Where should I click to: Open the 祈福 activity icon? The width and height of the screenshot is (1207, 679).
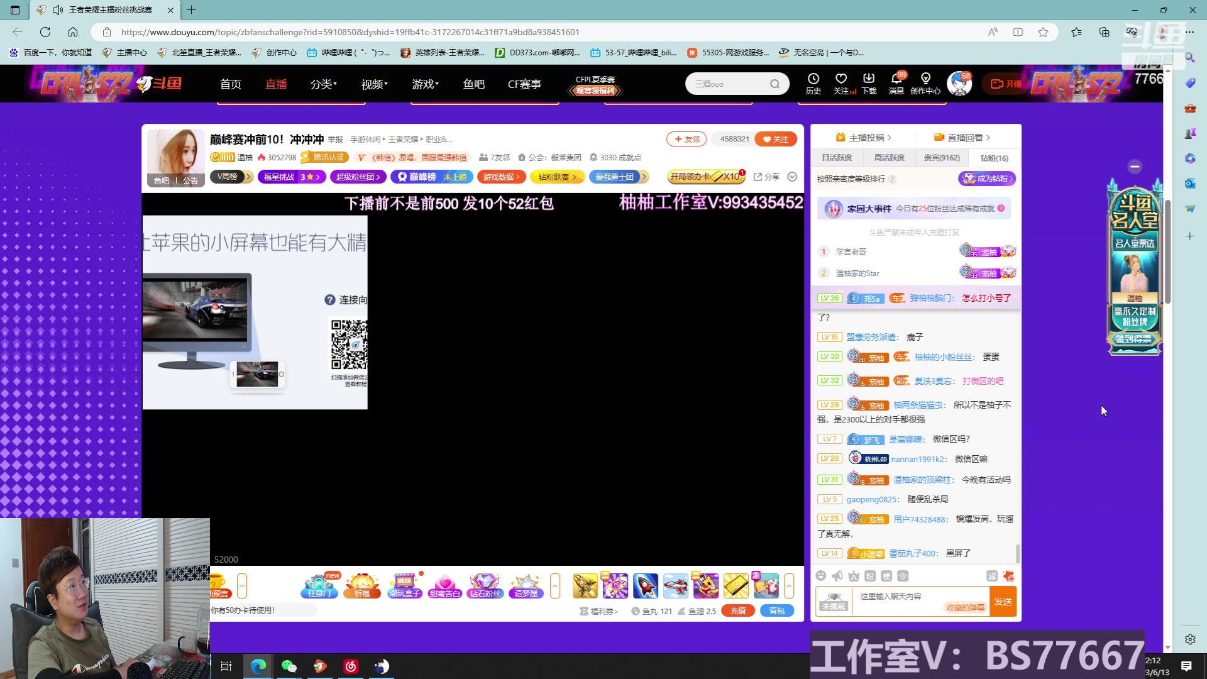[x=362, y=586]
